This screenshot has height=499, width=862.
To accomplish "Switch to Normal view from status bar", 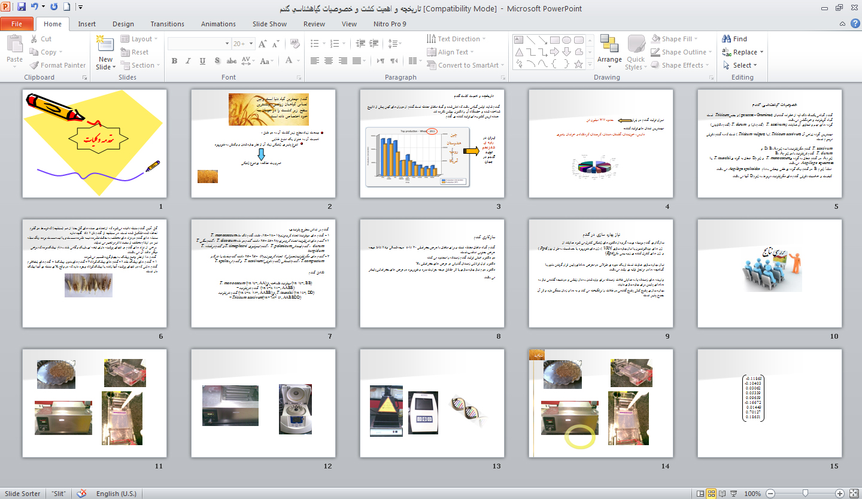I will coord(700,494).
